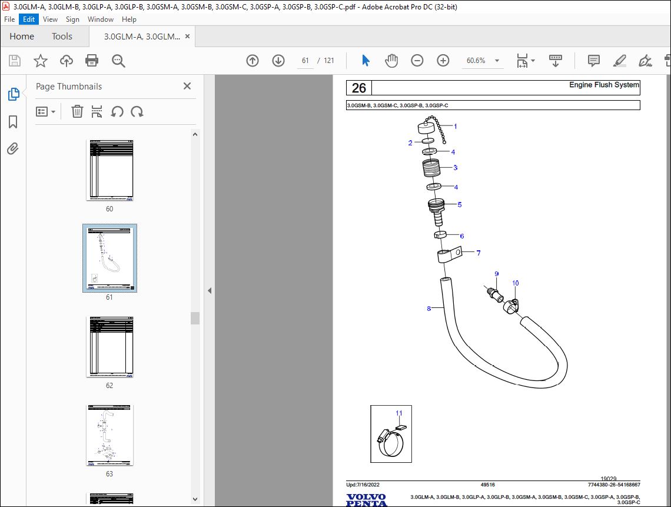Open the Window menu
Viewport: 671px width, 507px height.
pyautogui.click(x=101, y=19)
